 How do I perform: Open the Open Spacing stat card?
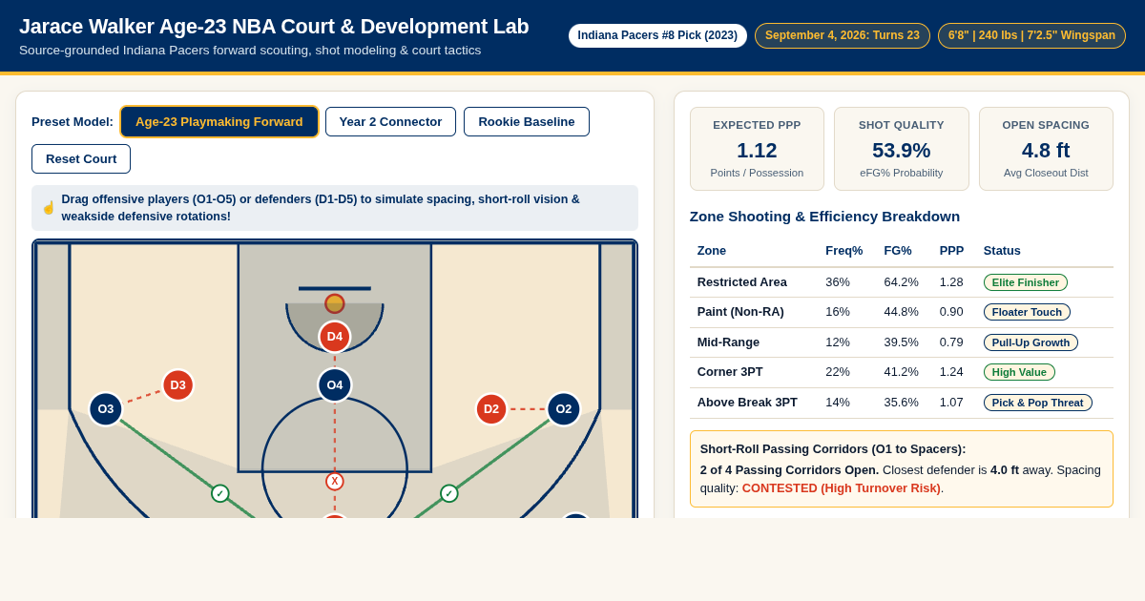click(x=1046, y=149)
